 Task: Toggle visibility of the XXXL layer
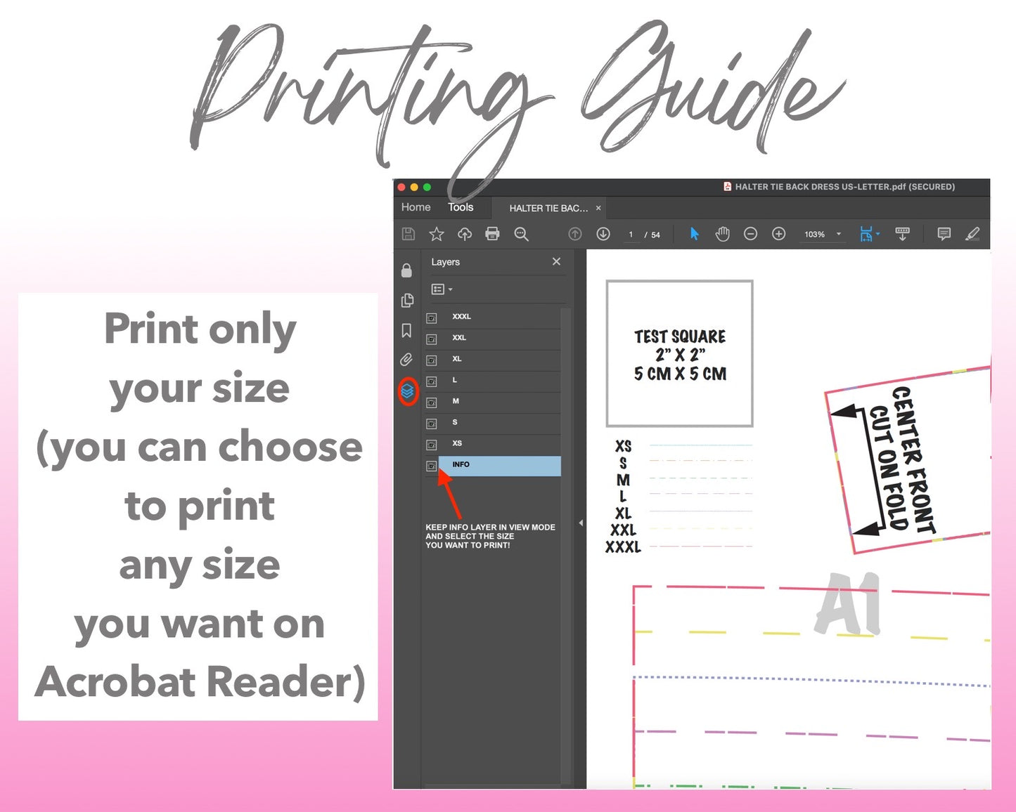[x=432, y=317]
